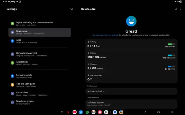This screenshot has width=185, height=115.
Task: Tap the Back navigation button
Action: click(145, 112)
